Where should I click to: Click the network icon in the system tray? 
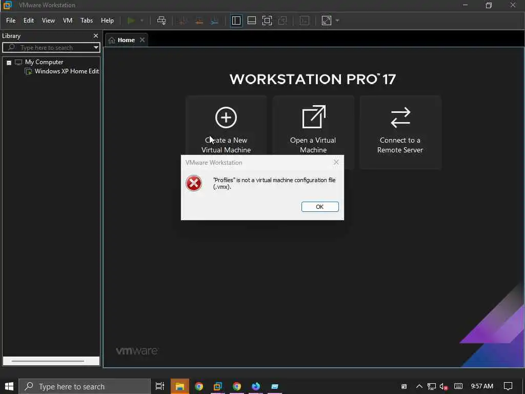pyautogui.click(x=431, y=386)
